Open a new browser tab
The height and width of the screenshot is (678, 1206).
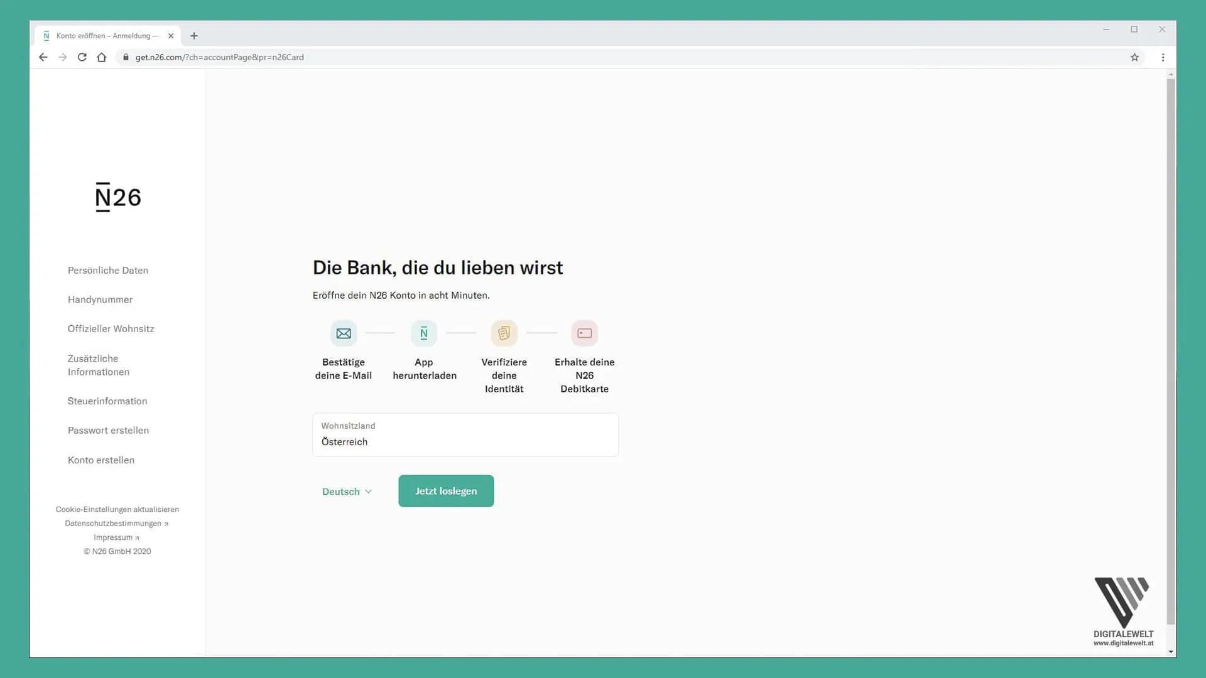click(x=194, y=36)
